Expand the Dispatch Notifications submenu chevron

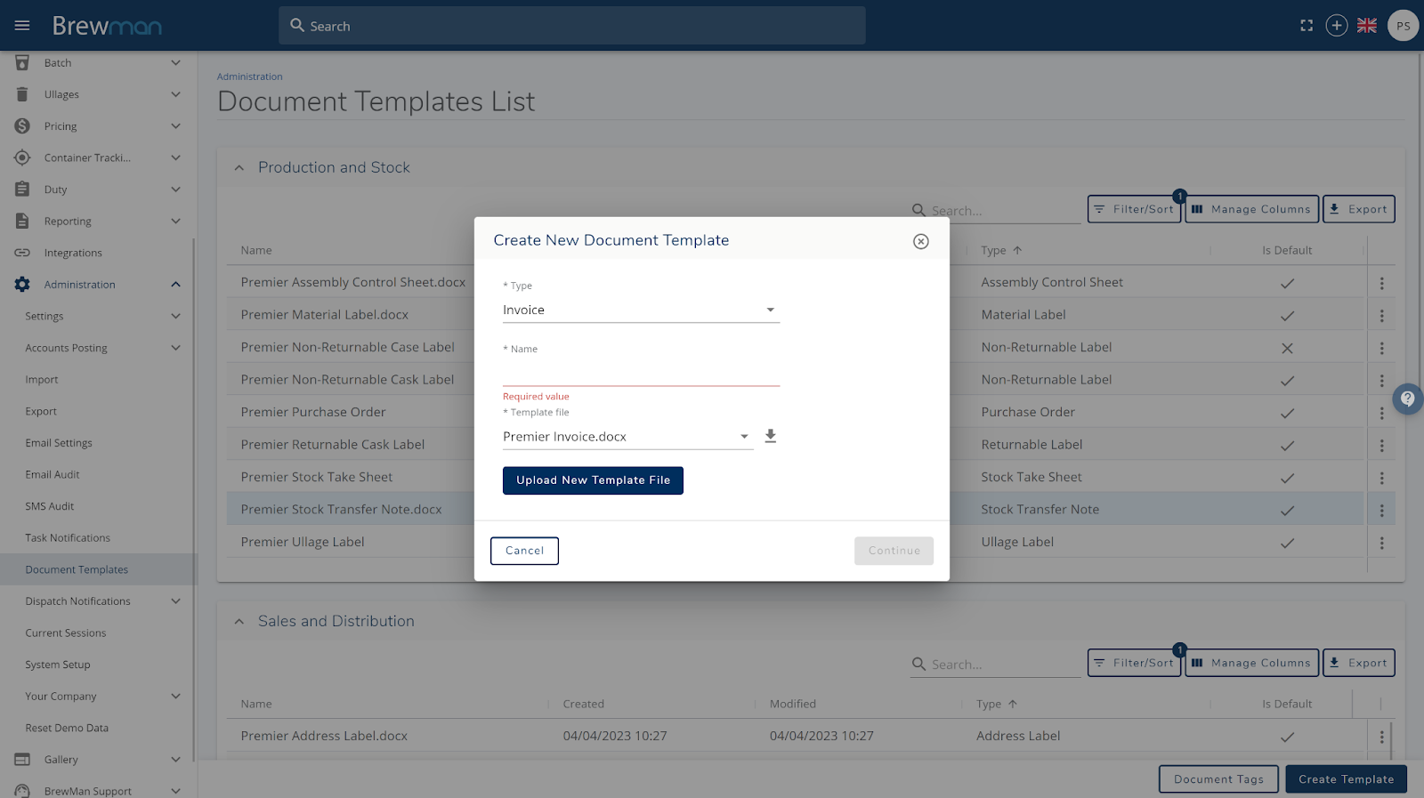click(x=175, y=601)
